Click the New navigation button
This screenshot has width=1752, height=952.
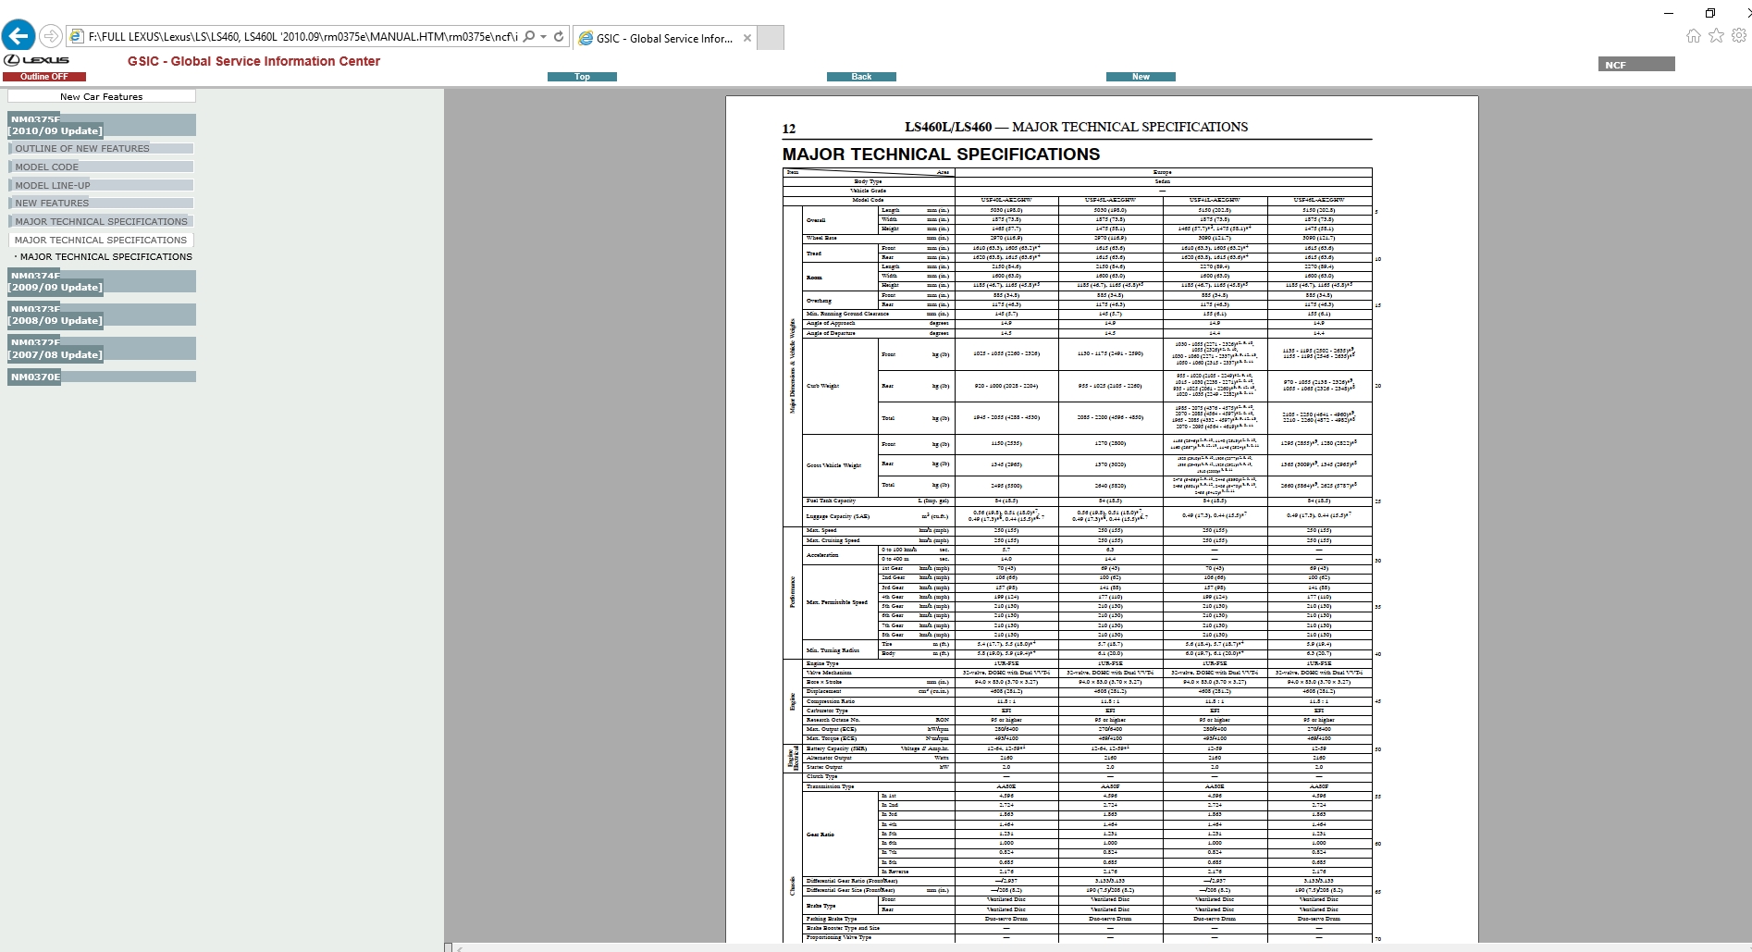coord(1141,77)
